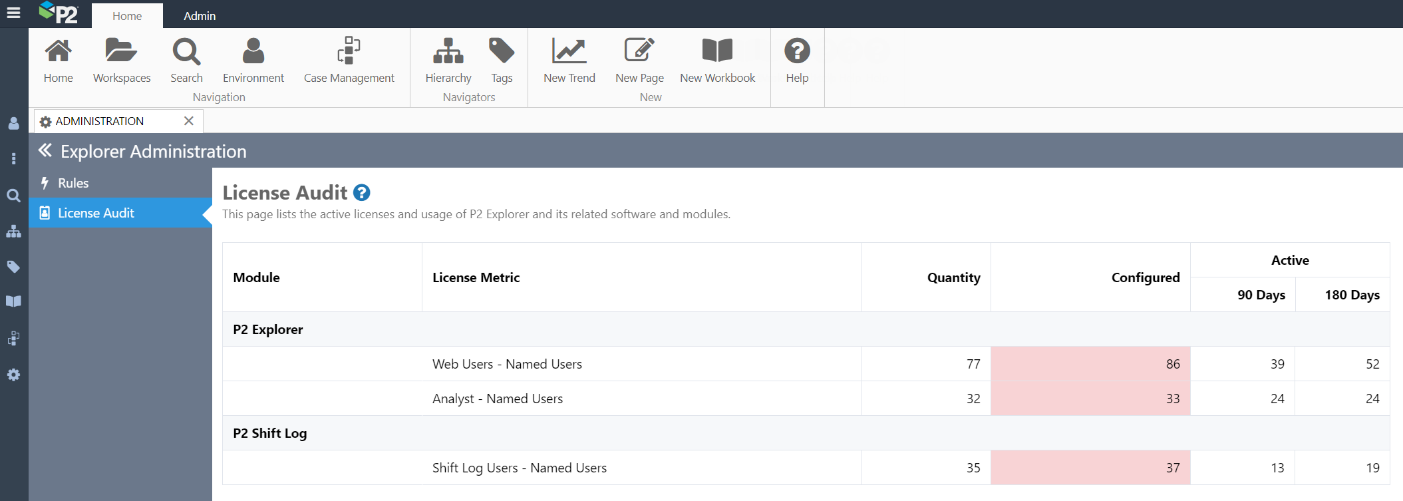Toggle the hamburger menu at top left
This screenshot has width=1403, height=501.
[13, 13]
